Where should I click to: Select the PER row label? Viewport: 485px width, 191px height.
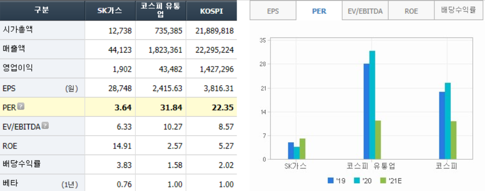point(9,108)
